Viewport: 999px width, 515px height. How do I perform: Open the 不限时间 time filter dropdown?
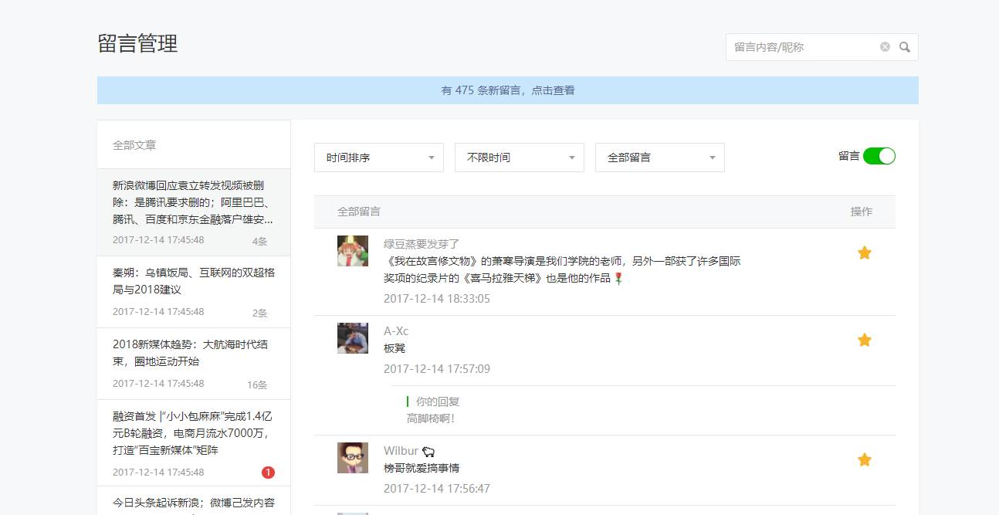point(519,158)
